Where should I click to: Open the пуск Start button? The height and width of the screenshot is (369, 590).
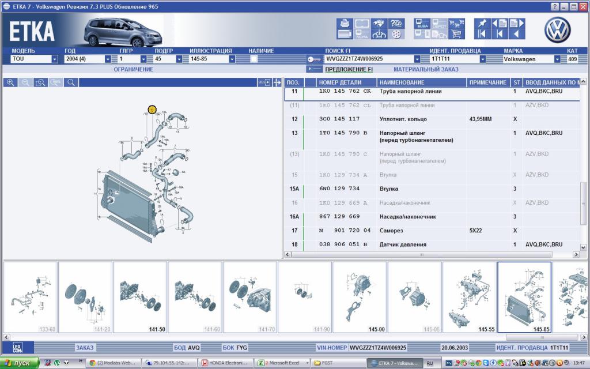point(19,363)
